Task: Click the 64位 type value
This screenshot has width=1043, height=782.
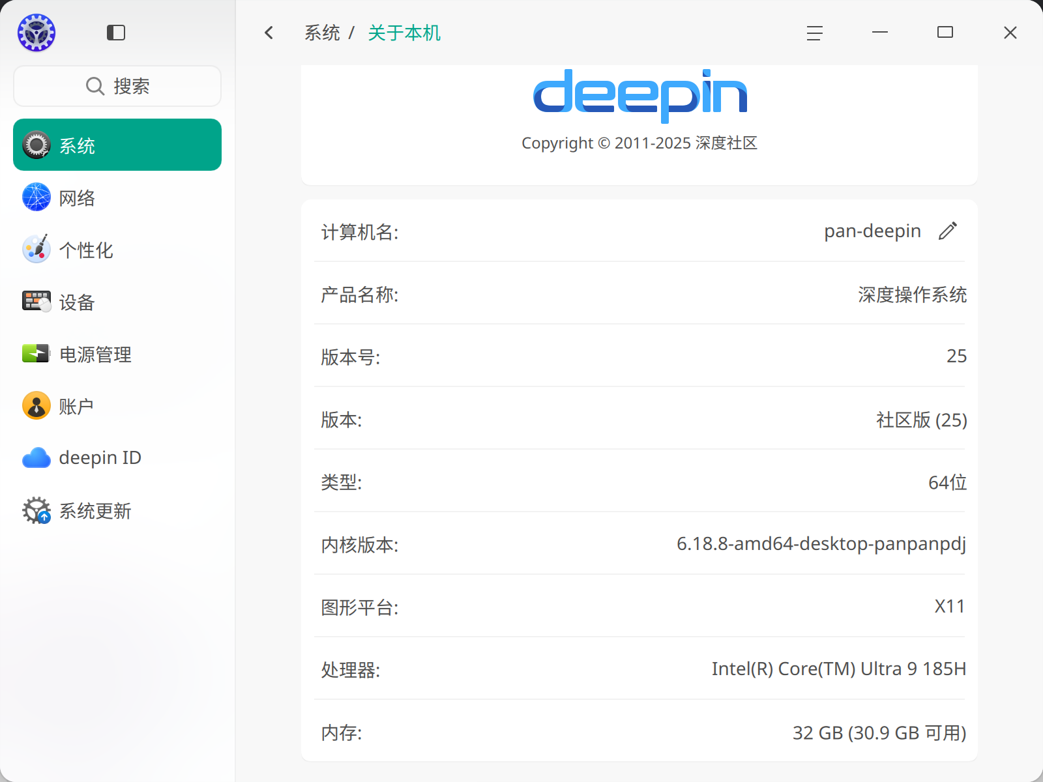Action: [947, 482]
